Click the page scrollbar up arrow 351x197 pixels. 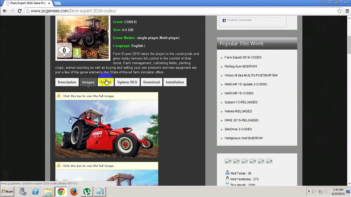pyautogui.click(x=349, y=18)
